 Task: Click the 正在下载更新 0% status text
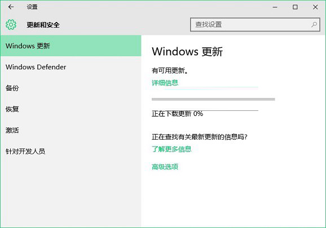pyautogui.click(x=177, y=114)
